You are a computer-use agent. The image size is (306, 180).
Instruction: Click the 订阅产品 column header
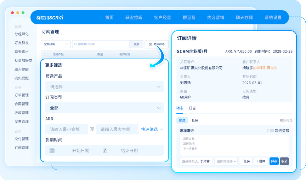pyautogui.click(x=58, y=54)
